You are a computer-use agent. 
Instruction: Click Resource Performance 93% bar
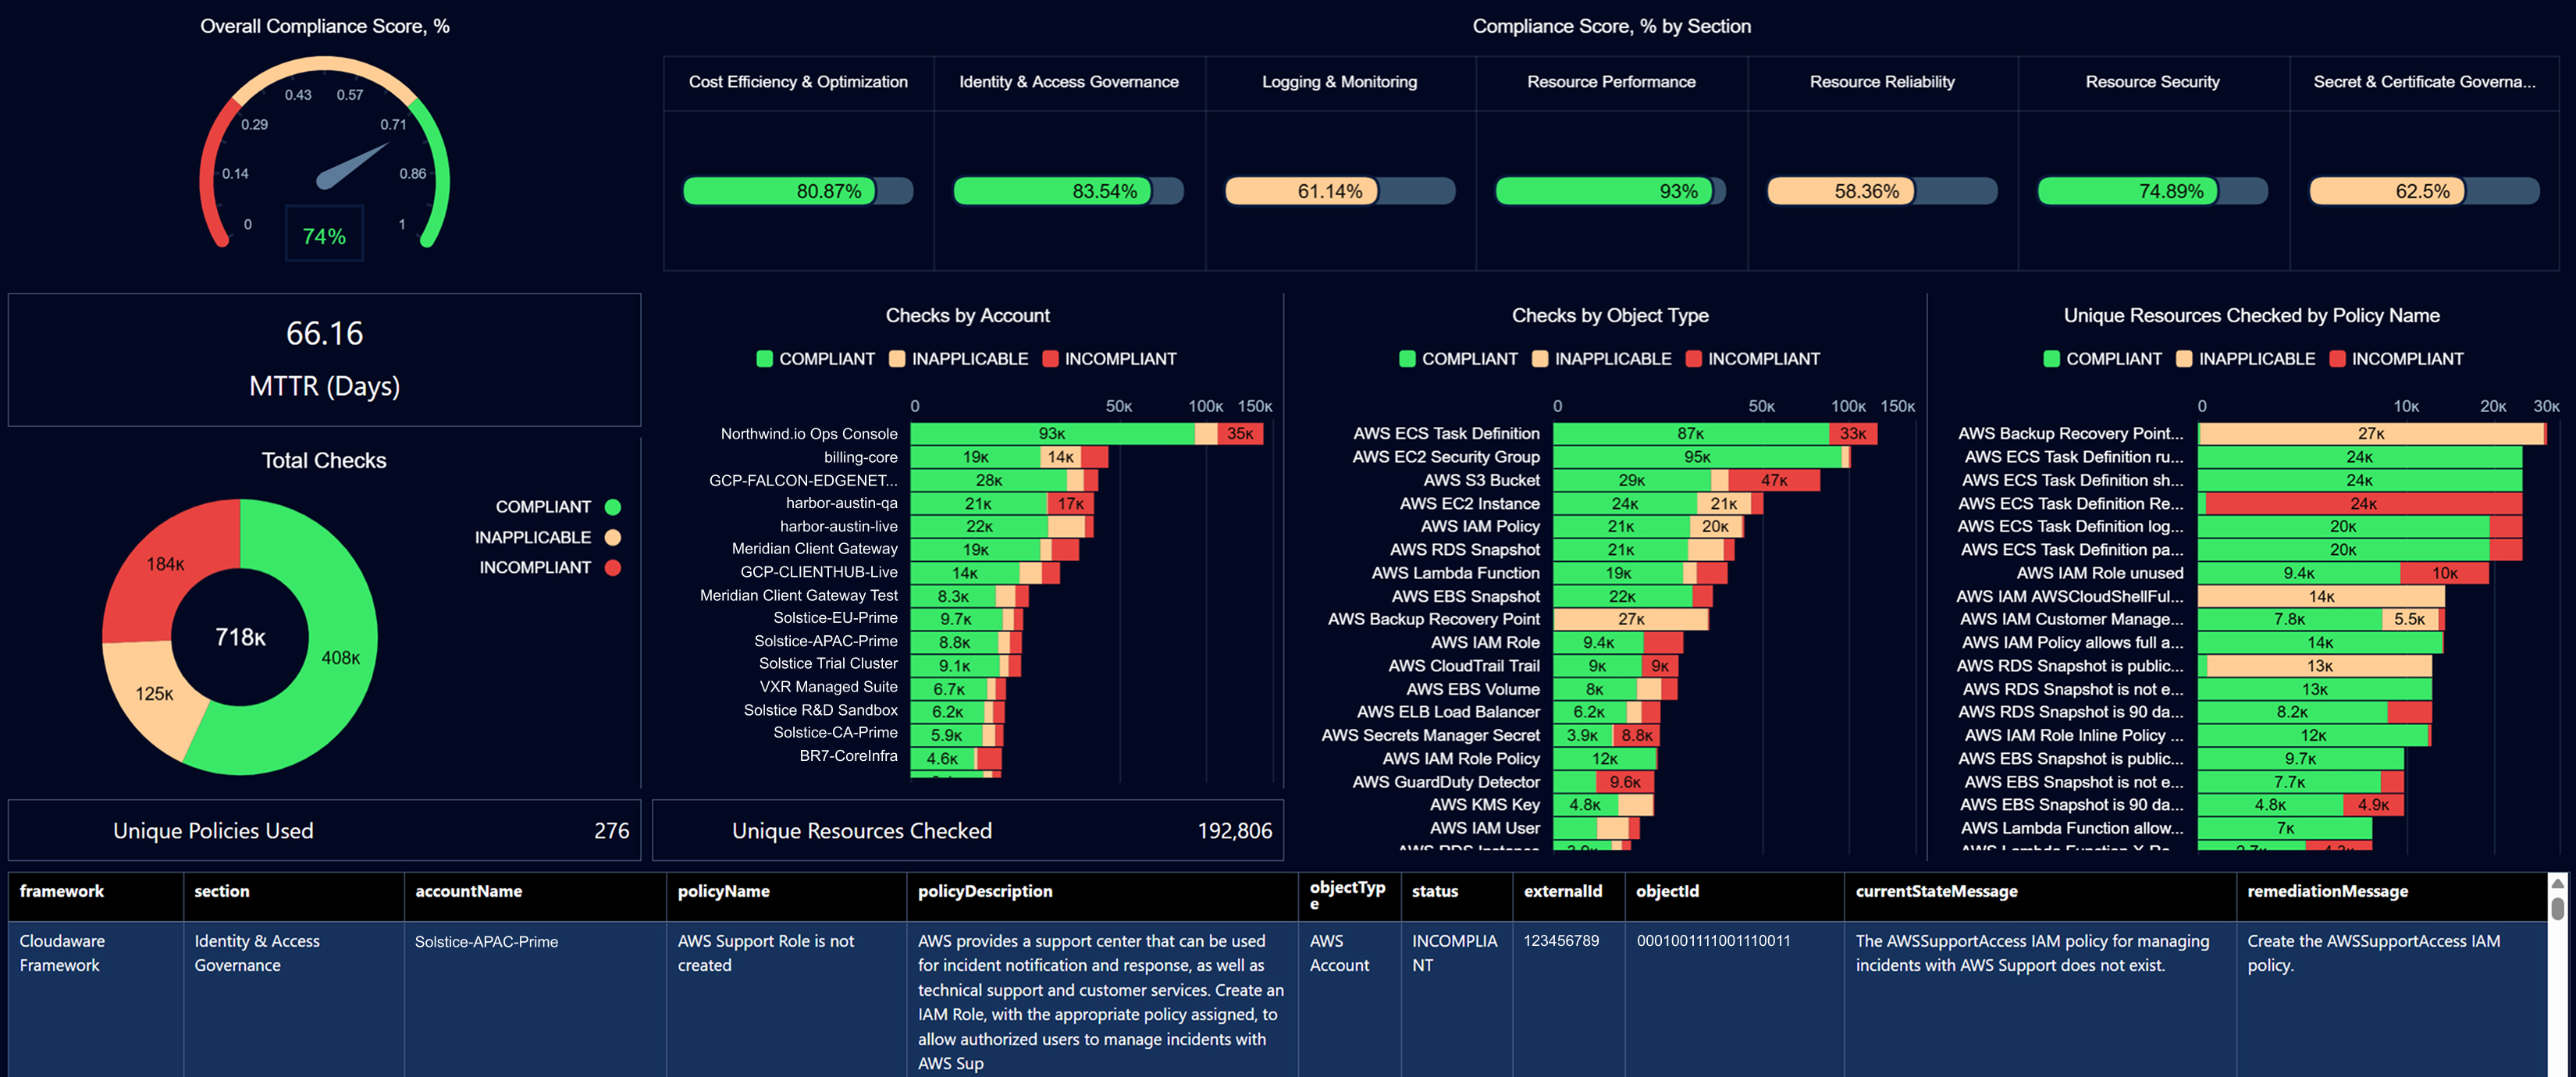tap(1611, 191)
